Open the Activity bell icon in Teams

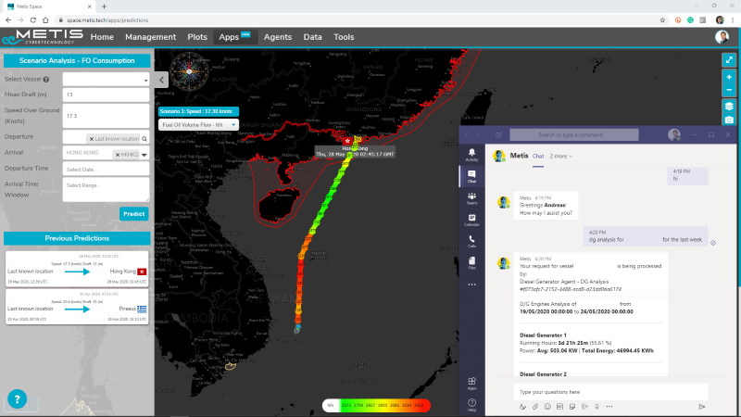[x=471, y=154]
